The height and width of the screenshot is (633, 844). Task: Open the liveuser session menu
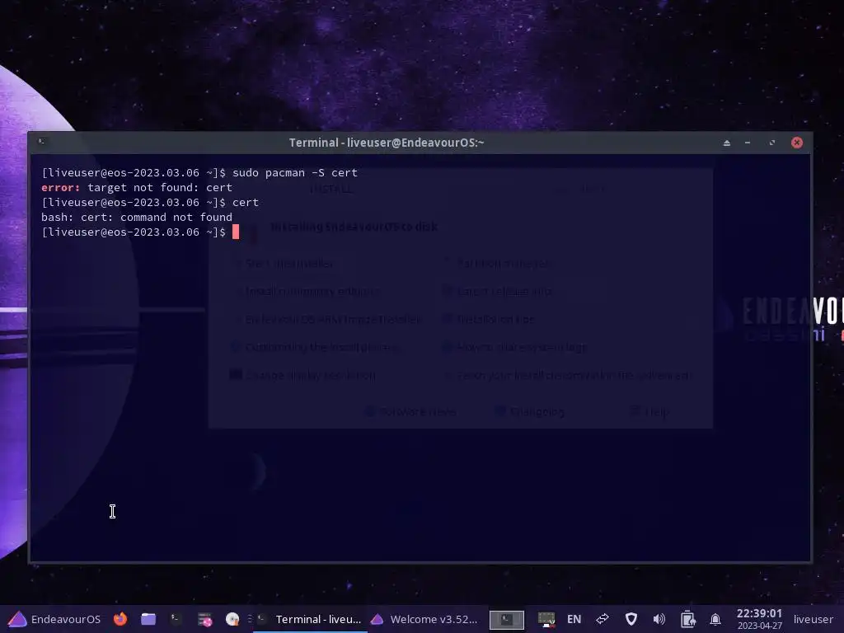pos(814,620)
